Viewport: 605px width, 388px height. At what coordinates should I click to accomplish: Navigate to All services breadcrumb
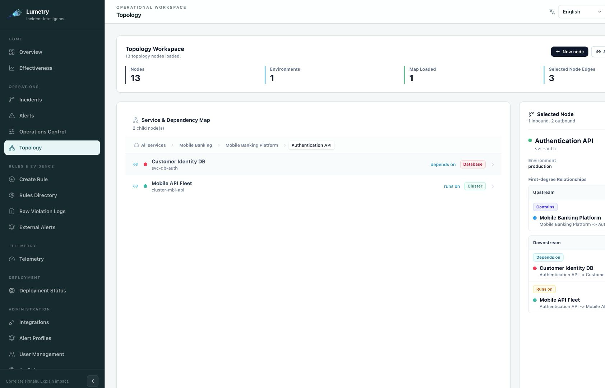tap(150, 145)
